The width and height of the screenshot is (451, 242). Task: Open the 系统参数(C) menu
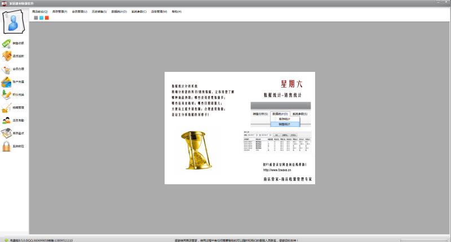[139, 12]
